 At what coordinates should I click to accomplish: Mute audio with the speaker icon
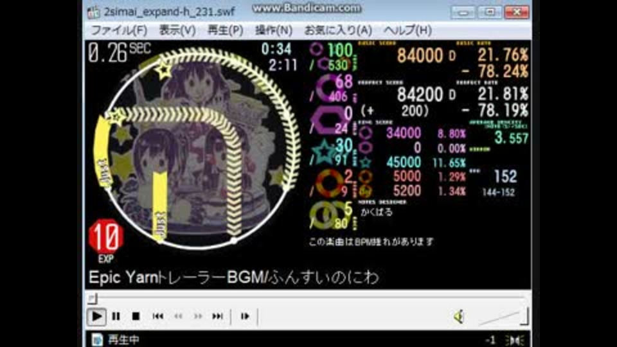click(x=459, y=317)
